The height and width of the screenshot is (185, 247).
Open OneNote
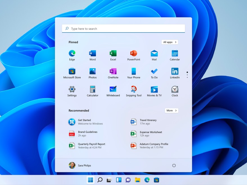coord(113,71)
